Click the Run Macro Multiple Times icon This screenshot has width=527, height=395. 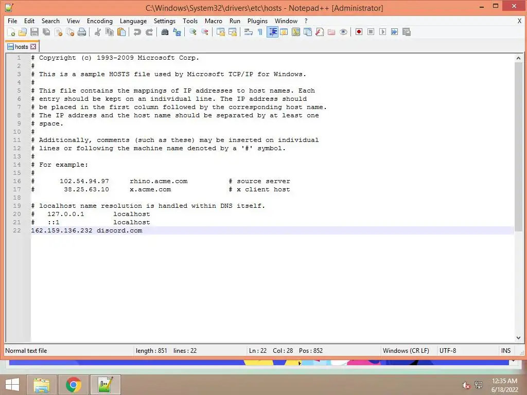(395, 32)
